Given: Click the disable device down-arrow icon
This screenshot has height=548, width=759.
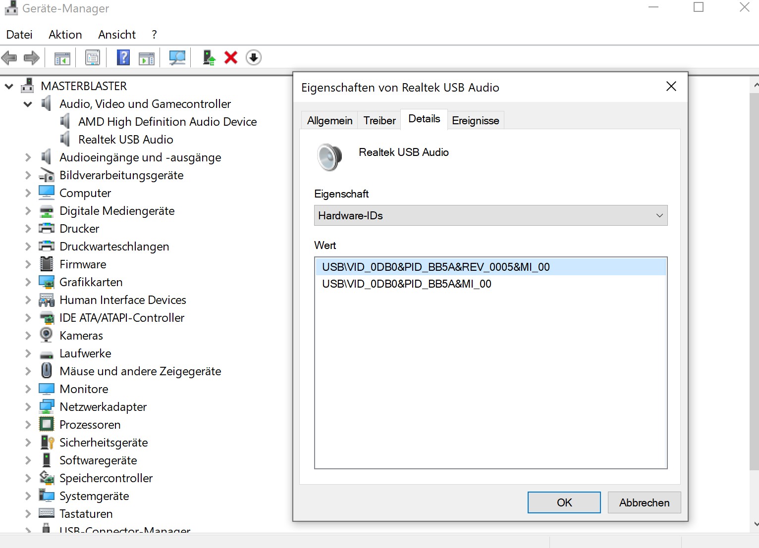Looking at the screenshot, I should click(x=254, y=57).
